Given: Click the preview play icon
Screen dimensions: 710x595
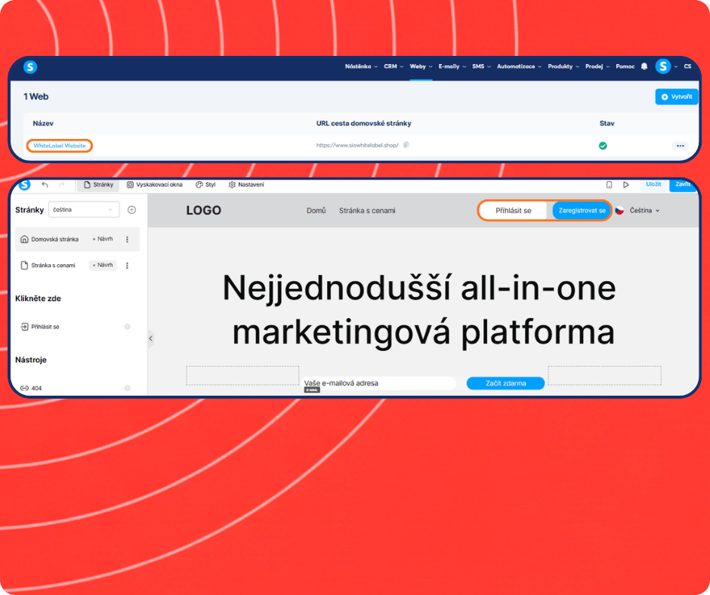Looking at the screenshot, I should [625, 184].
